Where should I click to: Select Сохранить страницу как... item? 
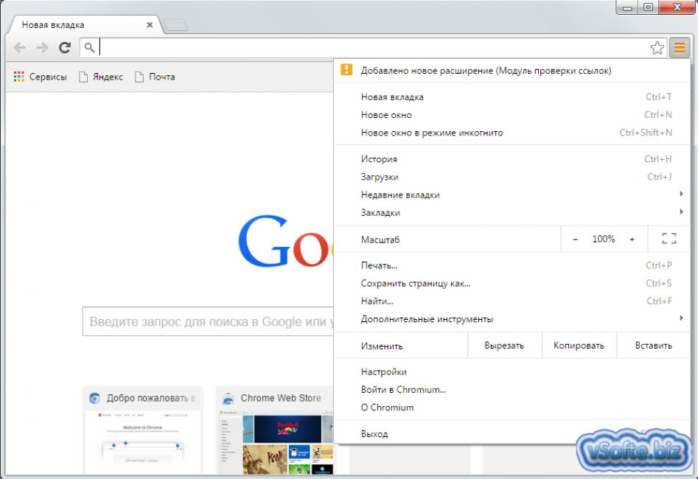[512, 283]
